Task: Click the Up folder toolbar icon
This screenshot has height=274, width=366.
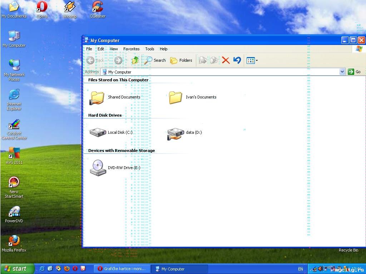Action: tap(135, 60)
